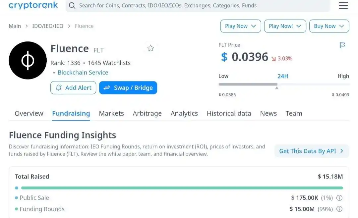Select the Fundraising tab
Screen dimensions: 358x218
pos(71,113)
